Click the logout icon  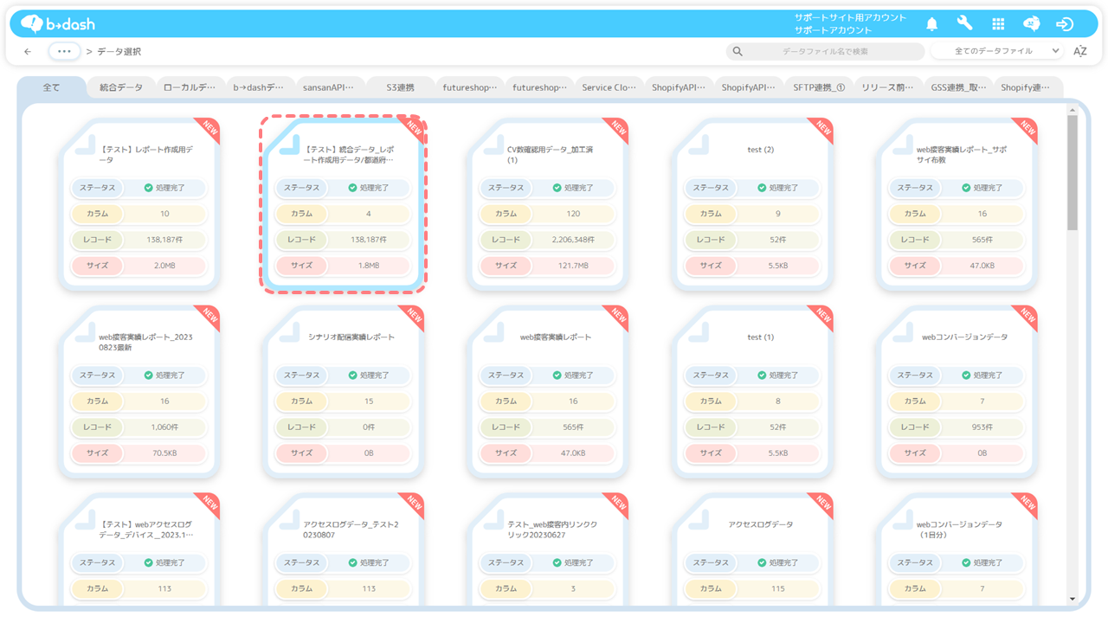click(x=1065, y=24)
